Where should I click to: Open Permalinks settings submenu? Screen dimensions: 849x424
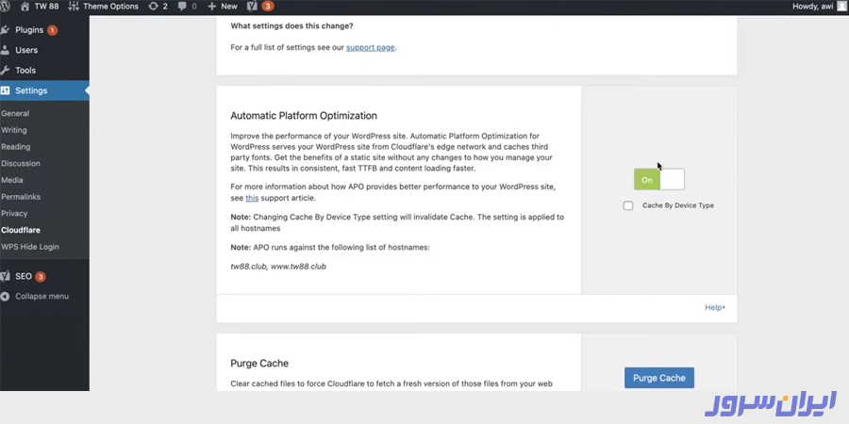coord(21,197)
